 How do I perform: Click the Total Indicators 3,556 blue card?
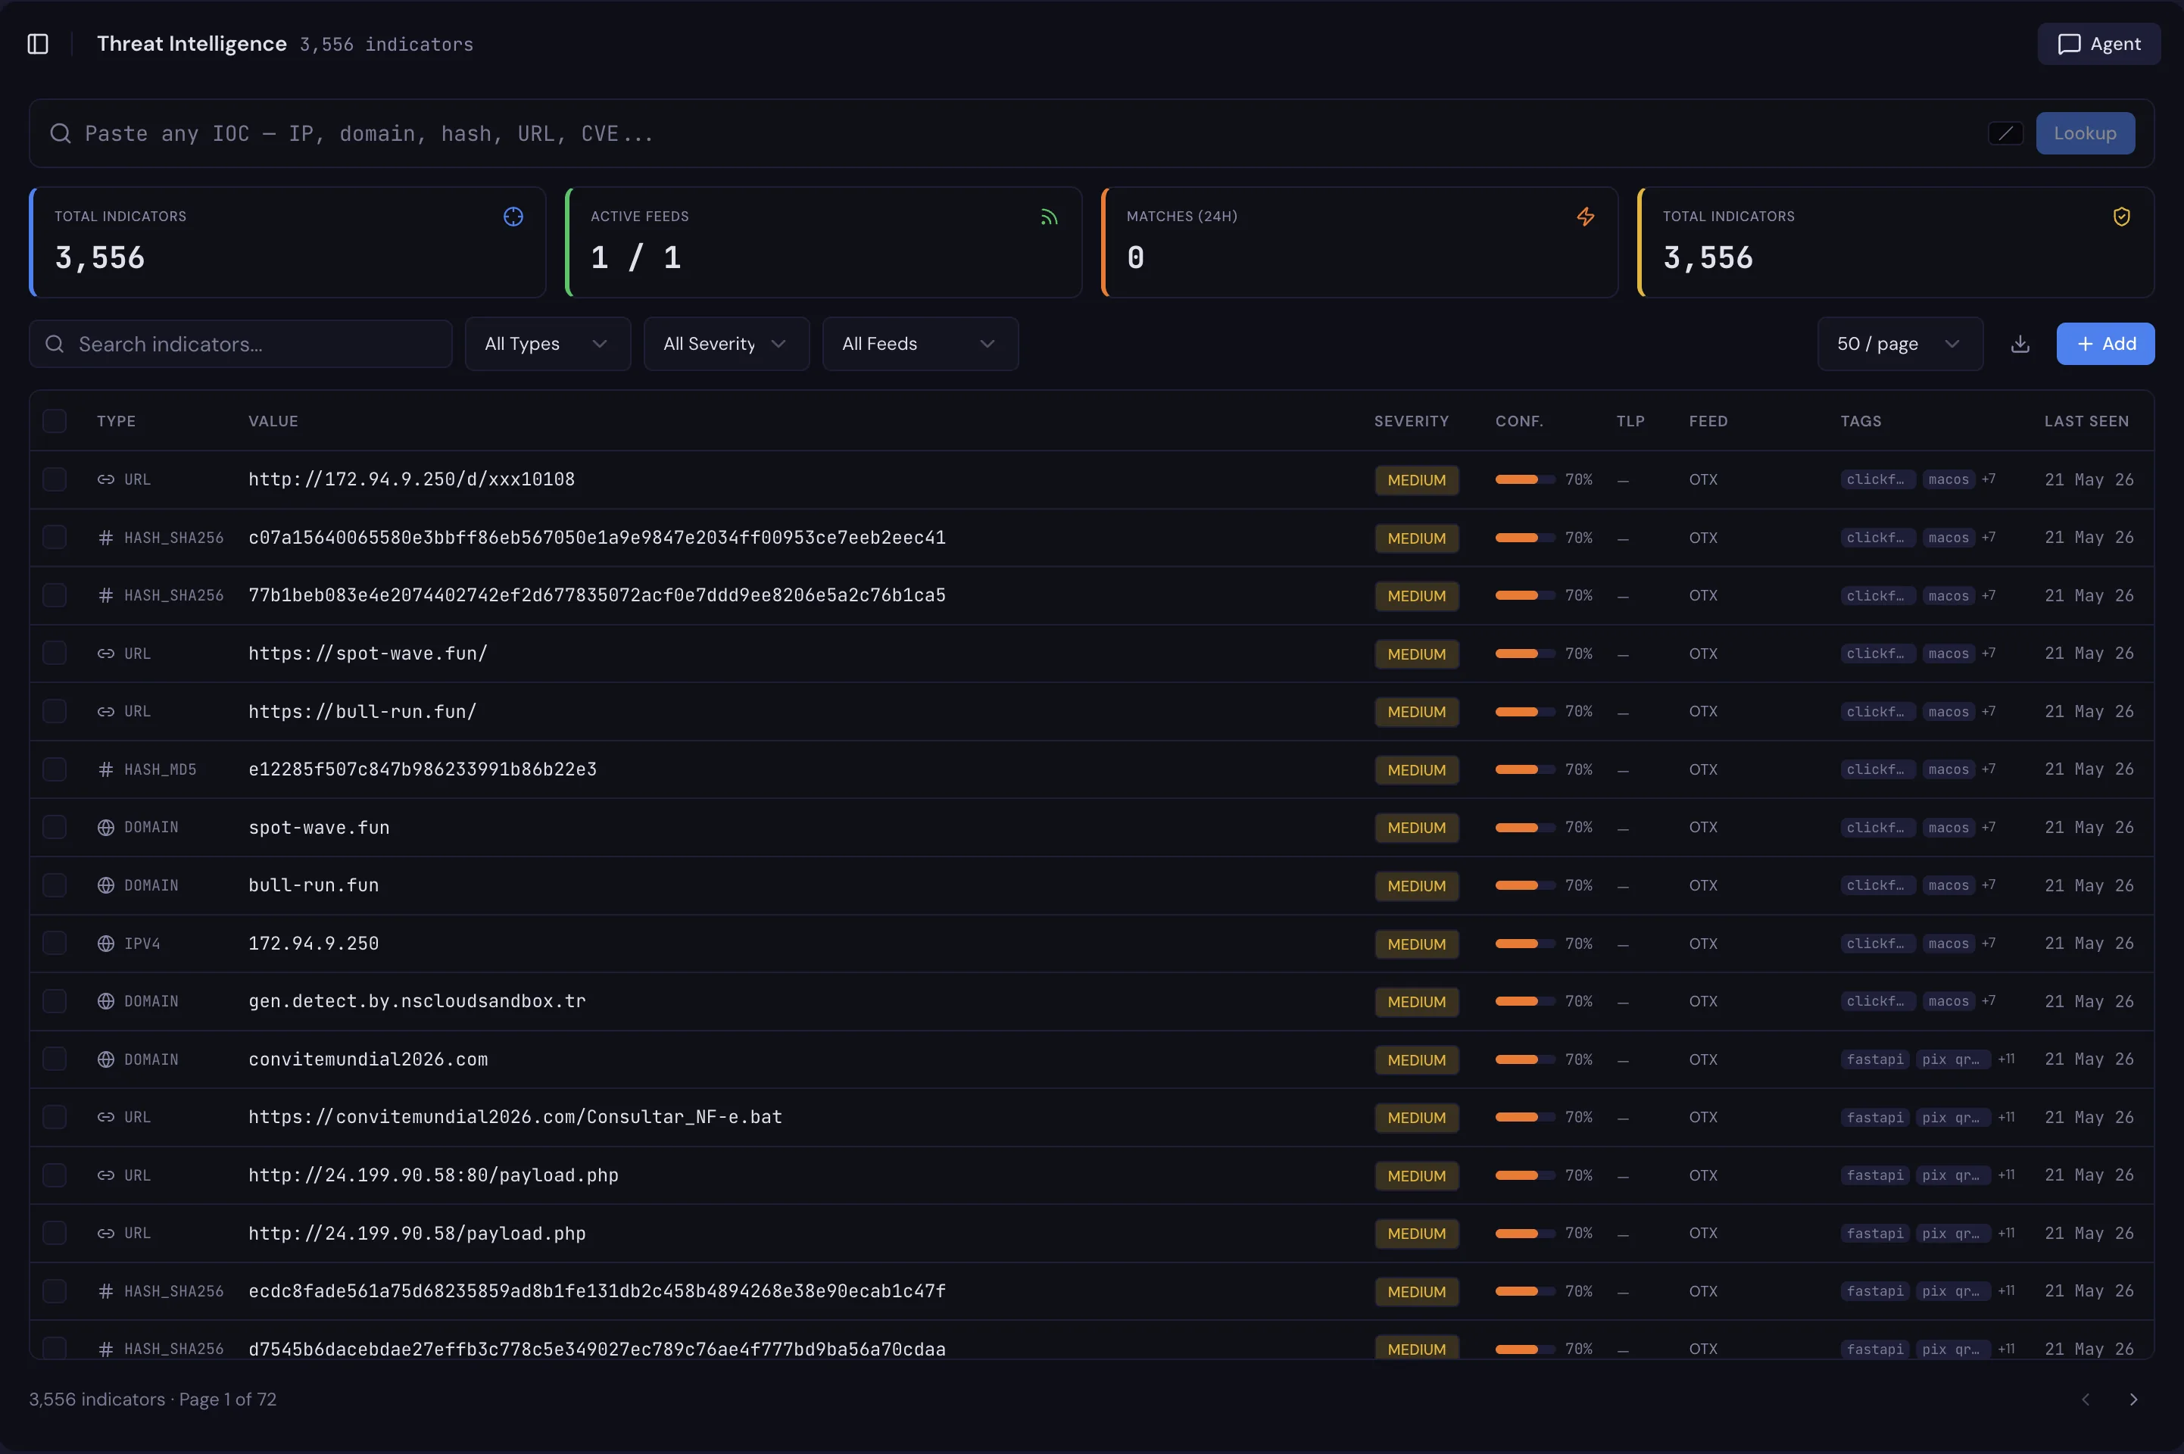287,242
